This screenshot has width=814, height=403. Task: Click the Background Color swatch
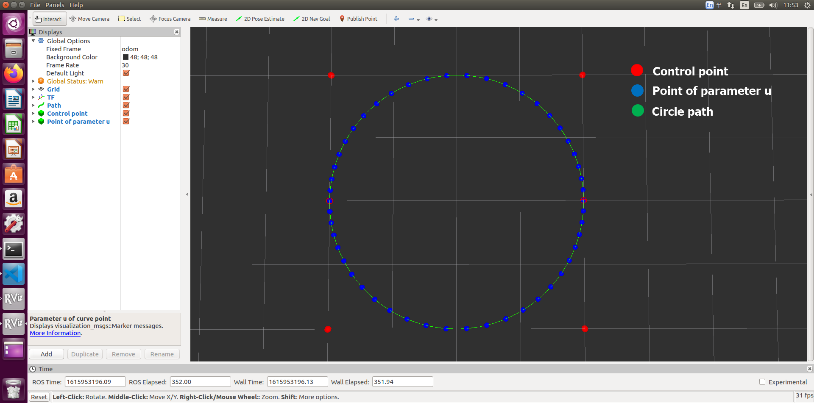click(x=125, y=57)
